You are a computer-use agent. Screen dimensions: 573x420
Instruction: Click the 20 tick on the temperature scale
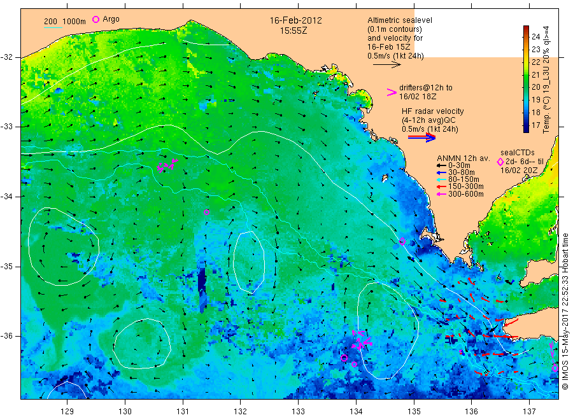click(535, 87)
